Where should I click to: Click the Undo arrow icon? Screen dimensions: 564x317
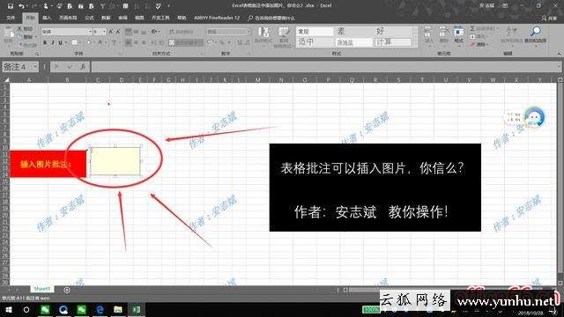click(21, 6)
